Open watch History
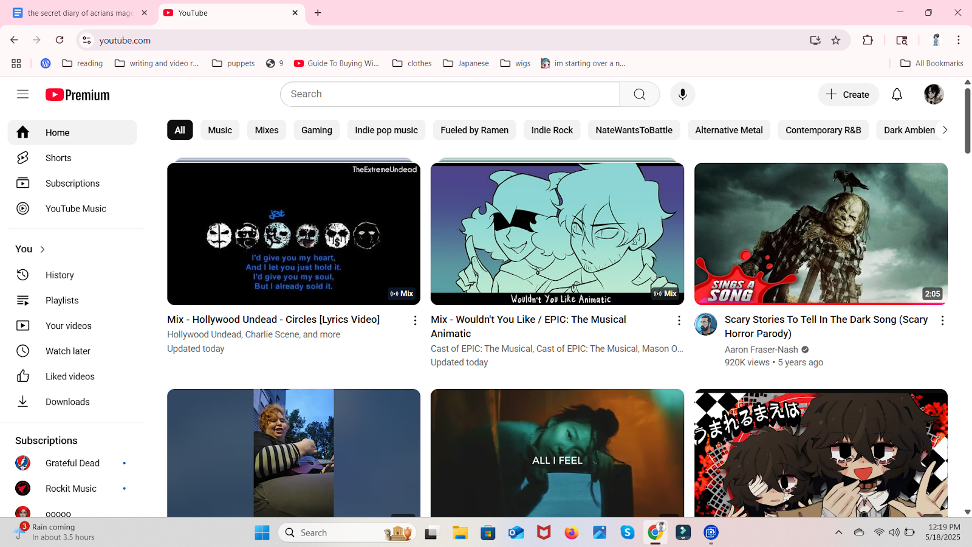Image resolution: width=972 pixels, height=547 pixels. tap(72, 275)
